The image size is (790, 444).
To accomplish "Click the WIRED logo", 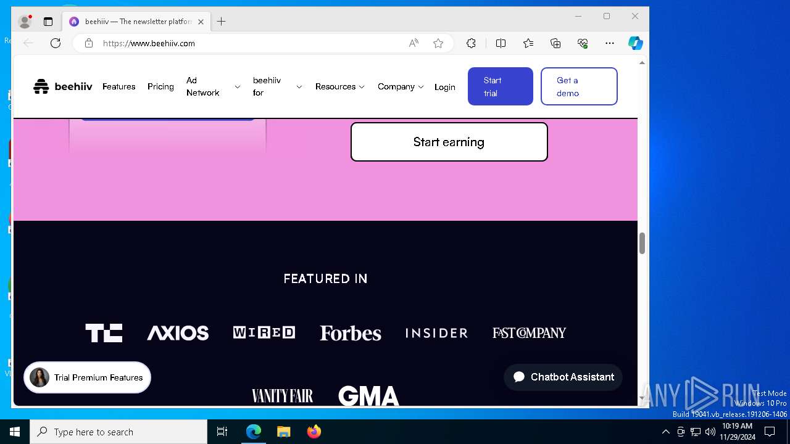I will 264,333.
